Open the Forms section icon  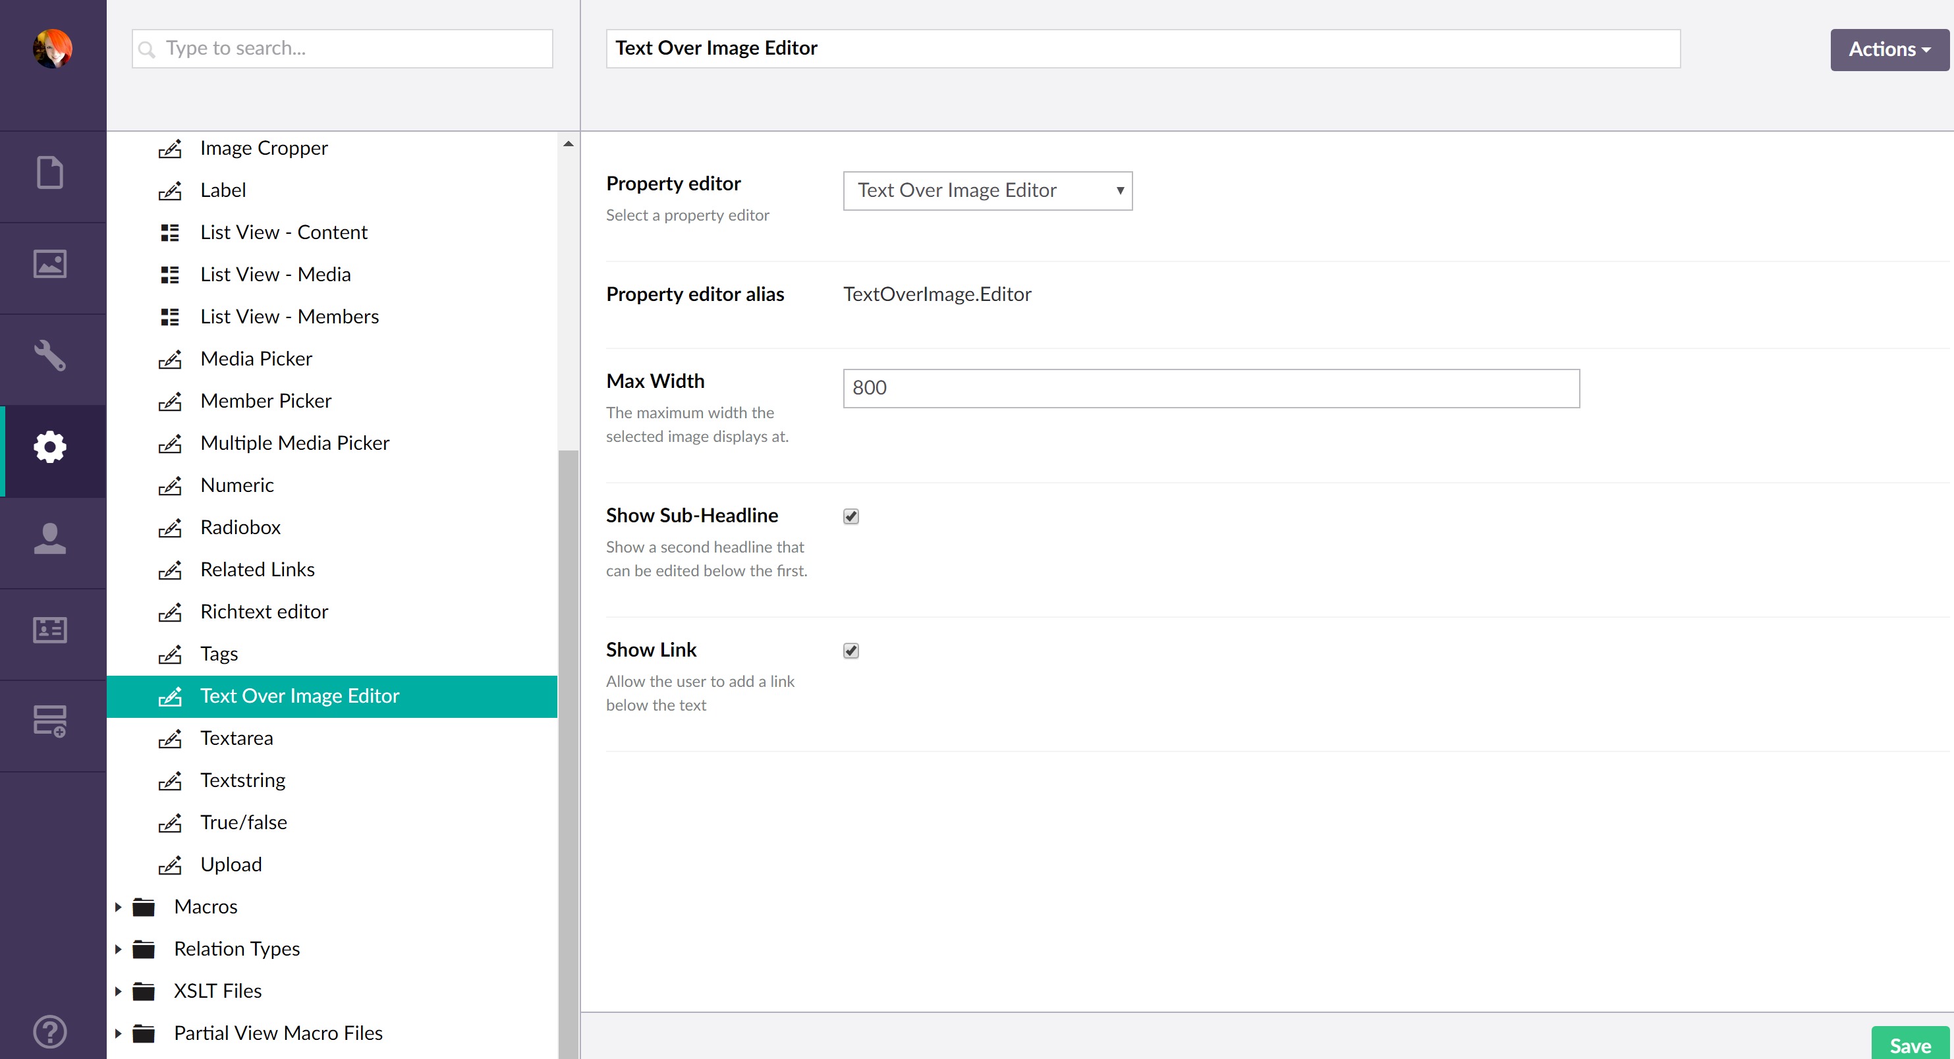50,721
